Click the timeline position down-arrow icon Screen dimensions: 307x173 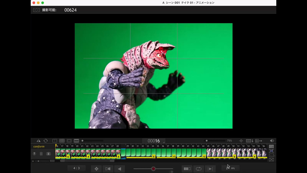pos(250,141)
